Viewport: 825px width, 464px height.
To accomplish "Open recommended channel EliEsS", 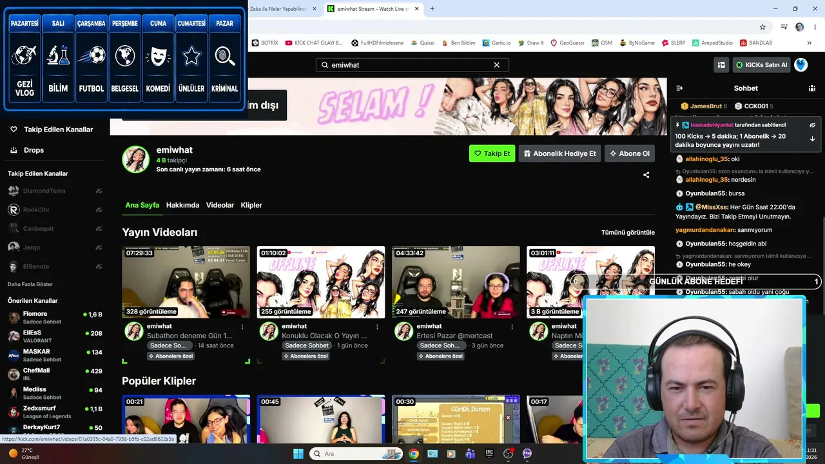I will coord(55,336).
